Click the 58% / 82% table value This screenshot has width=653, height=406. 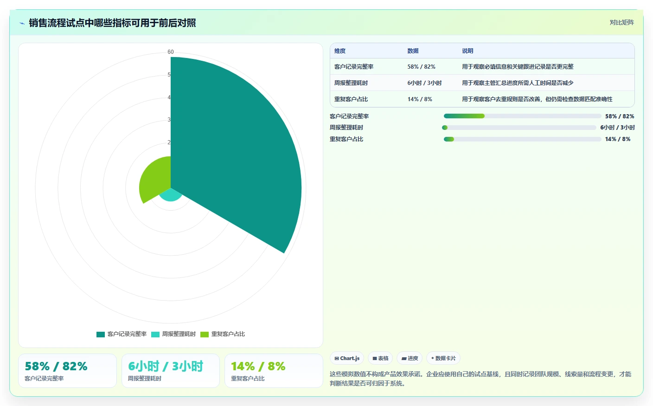421,67
